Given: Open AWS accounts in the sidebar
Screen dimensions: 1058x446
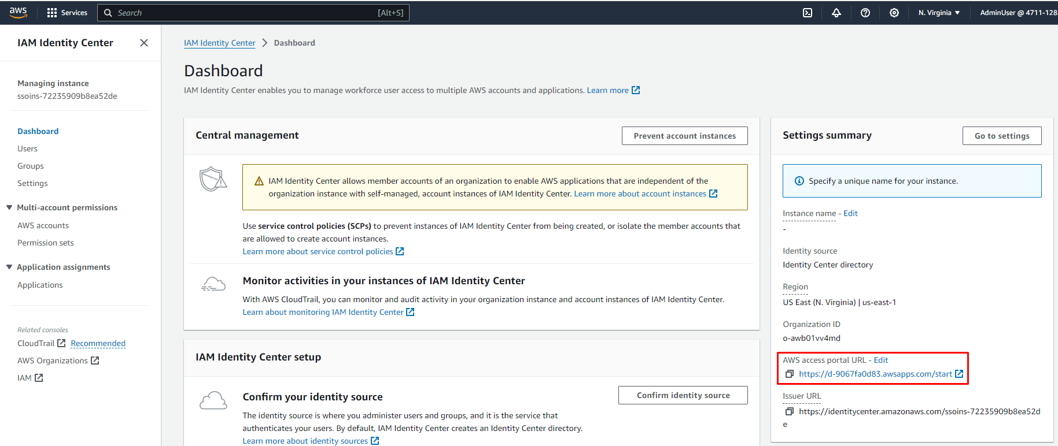Looking at the screenshot, I should coord(43,225).
